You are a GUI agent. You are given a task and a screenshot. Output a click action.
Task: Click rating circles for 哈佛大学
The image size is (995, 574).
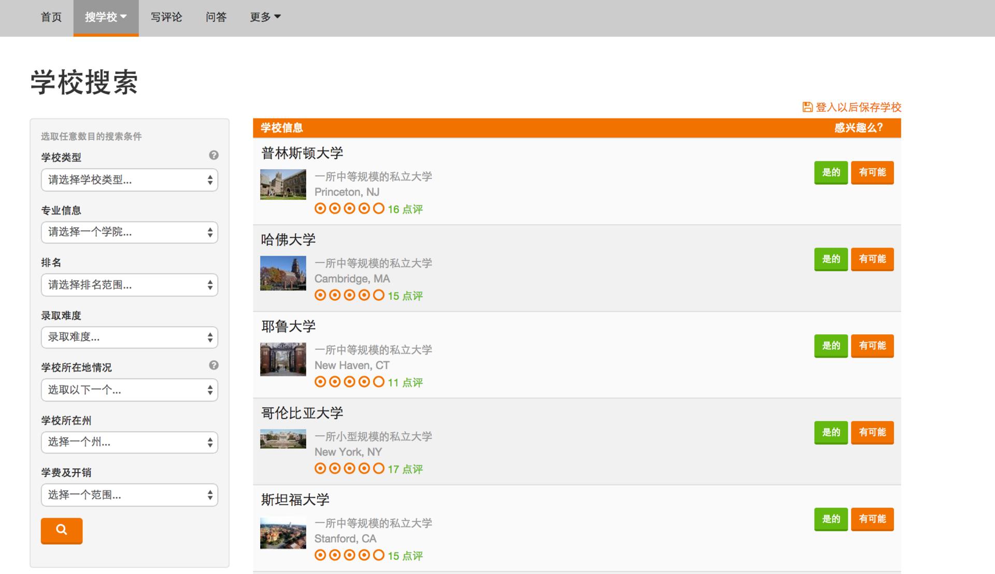(x=349, y=295)
